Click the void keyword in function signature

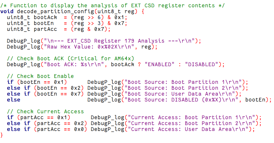[7, 12]
